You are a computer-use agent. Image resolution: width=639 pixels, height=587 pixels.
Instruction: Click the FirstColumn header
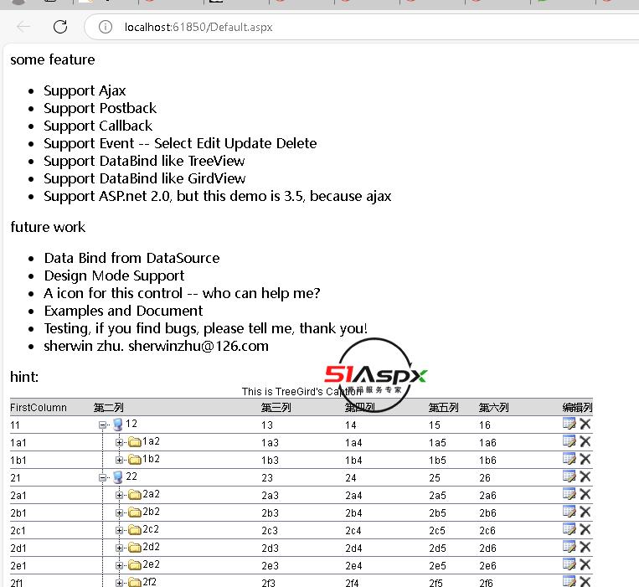pyautogui.click(x=38, y=408)
